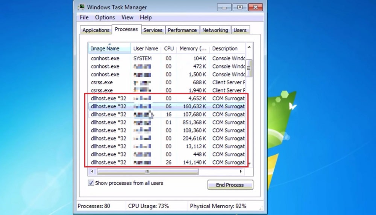Sort by User Name column header

click(146, 48)
